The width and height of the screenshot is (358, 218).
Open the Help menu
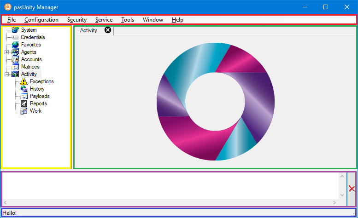178,20
